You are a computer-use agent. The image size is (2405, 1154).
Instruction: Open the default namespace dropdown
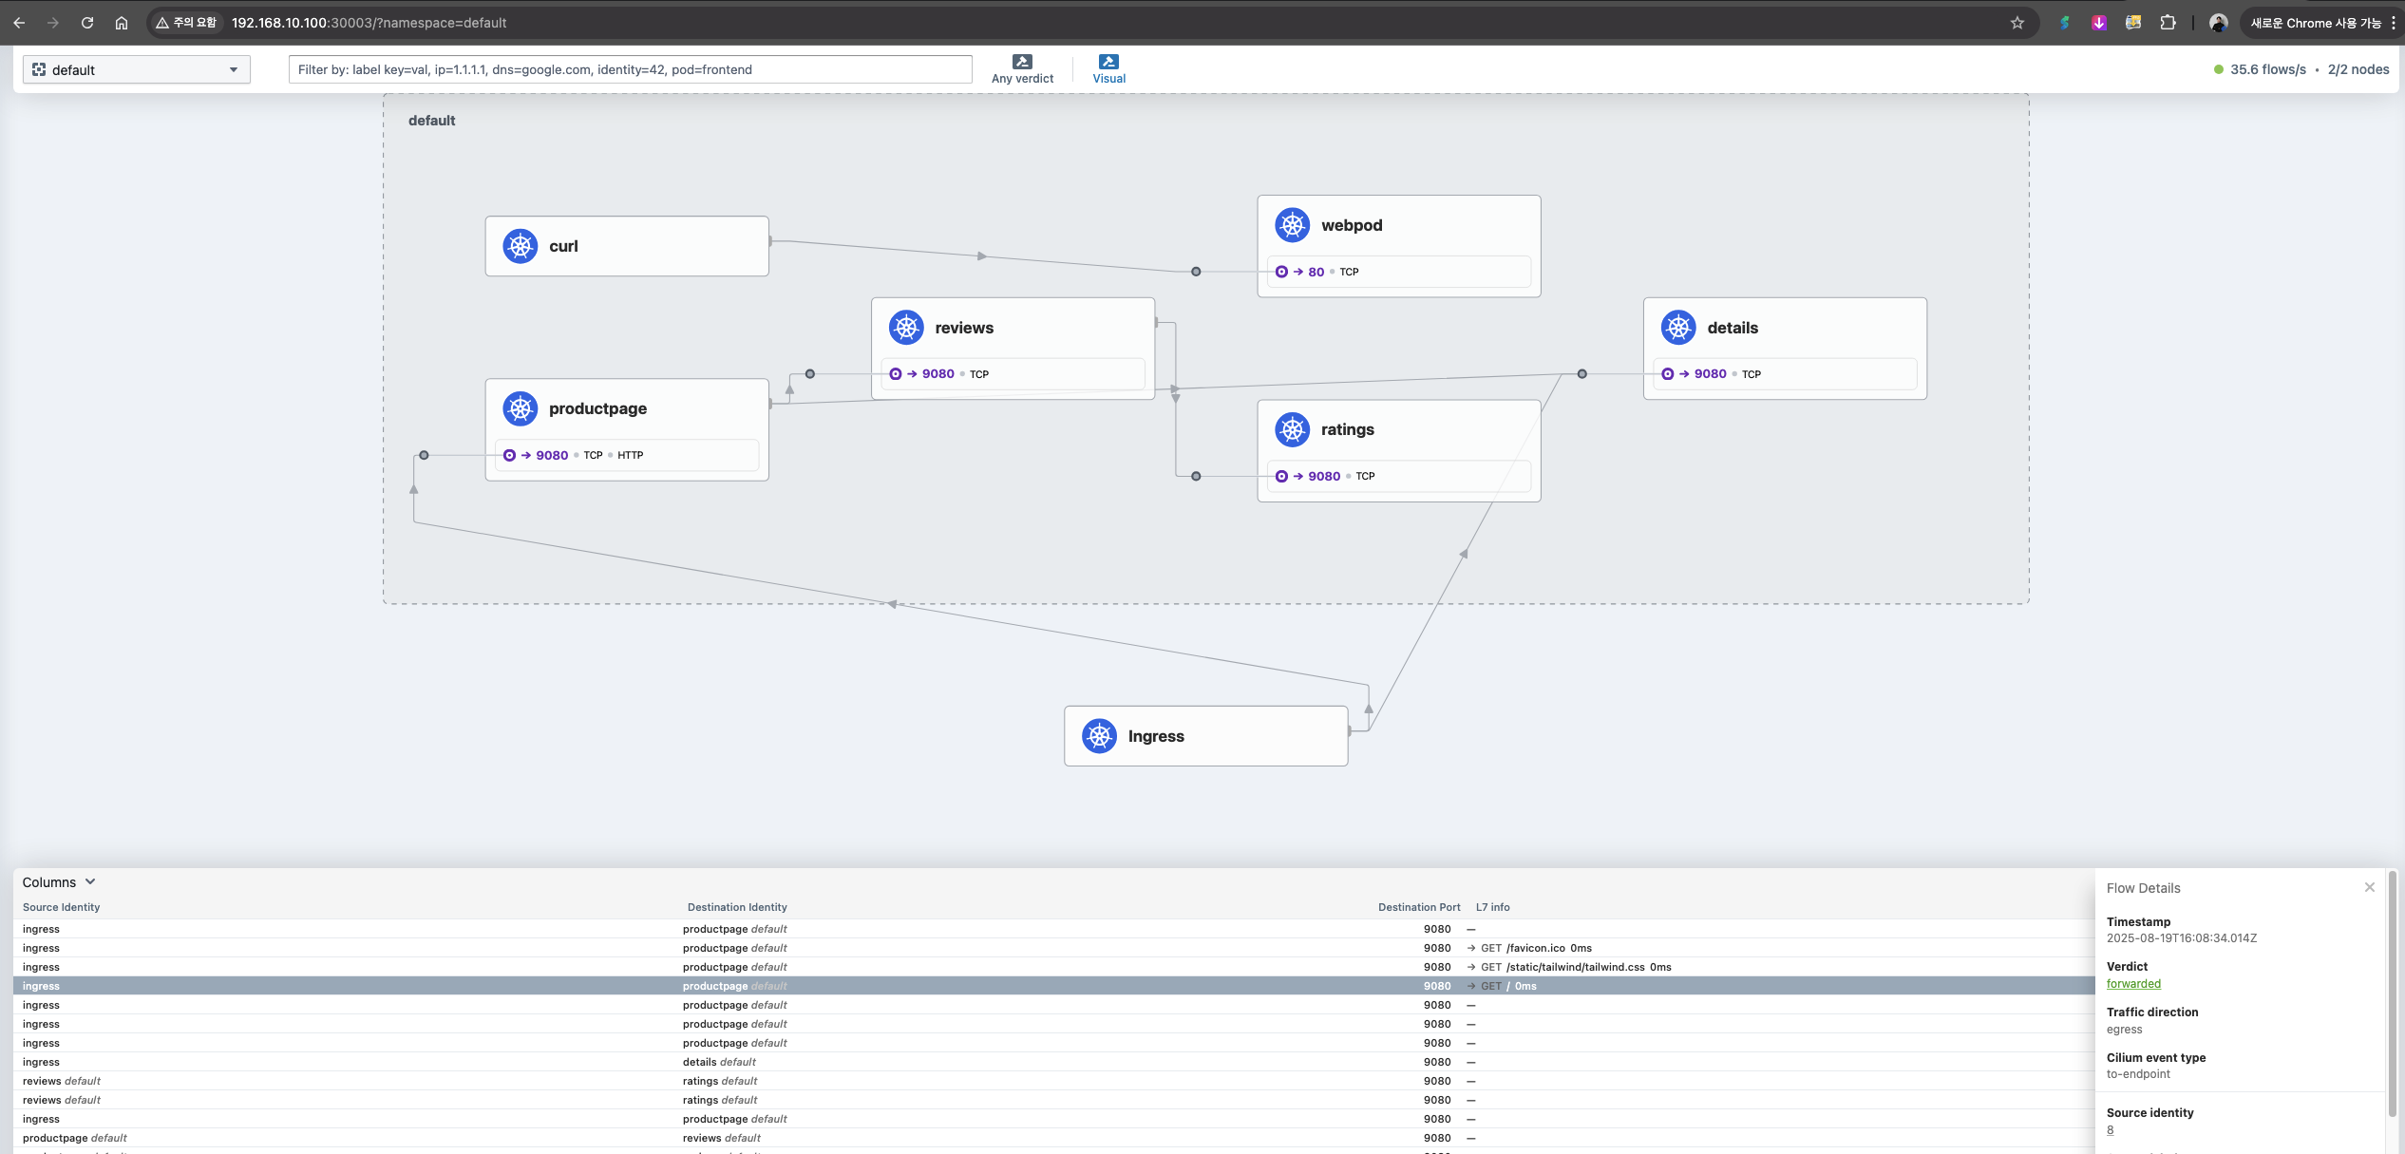(x=136, y=69)
